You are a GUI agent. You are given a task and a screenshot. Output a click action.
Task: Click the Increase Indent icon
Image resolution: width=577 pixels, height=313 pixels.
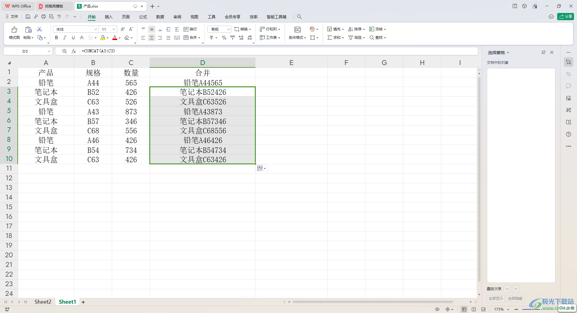(x=177, y=29)
